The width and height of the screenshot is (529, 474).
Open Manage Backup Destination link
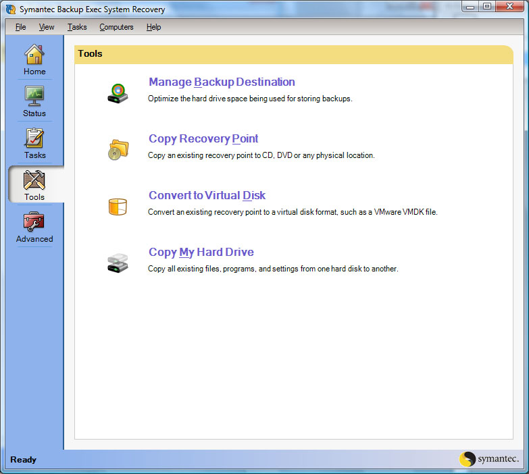point(222,82)
